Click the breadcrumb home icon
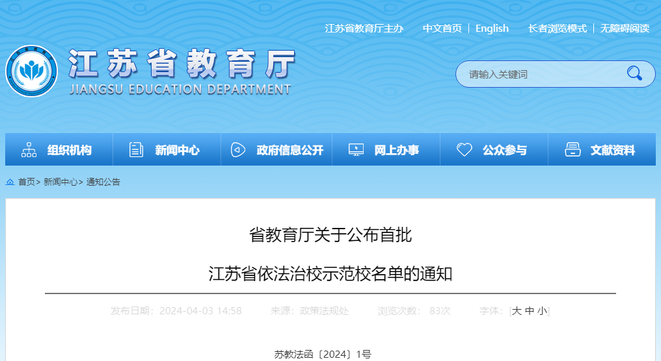 tap(10, 182)
